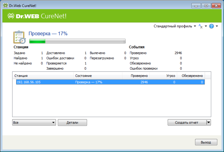Open the Создать отчет split arrow
This screenshot has height=152, width=224.
tap(209, 122)
